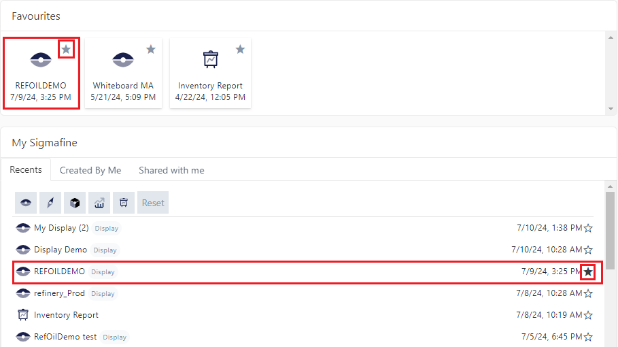Unfavourite REFOILDEMO card using its star
This screenshot has height=347, width=618.
66,49
